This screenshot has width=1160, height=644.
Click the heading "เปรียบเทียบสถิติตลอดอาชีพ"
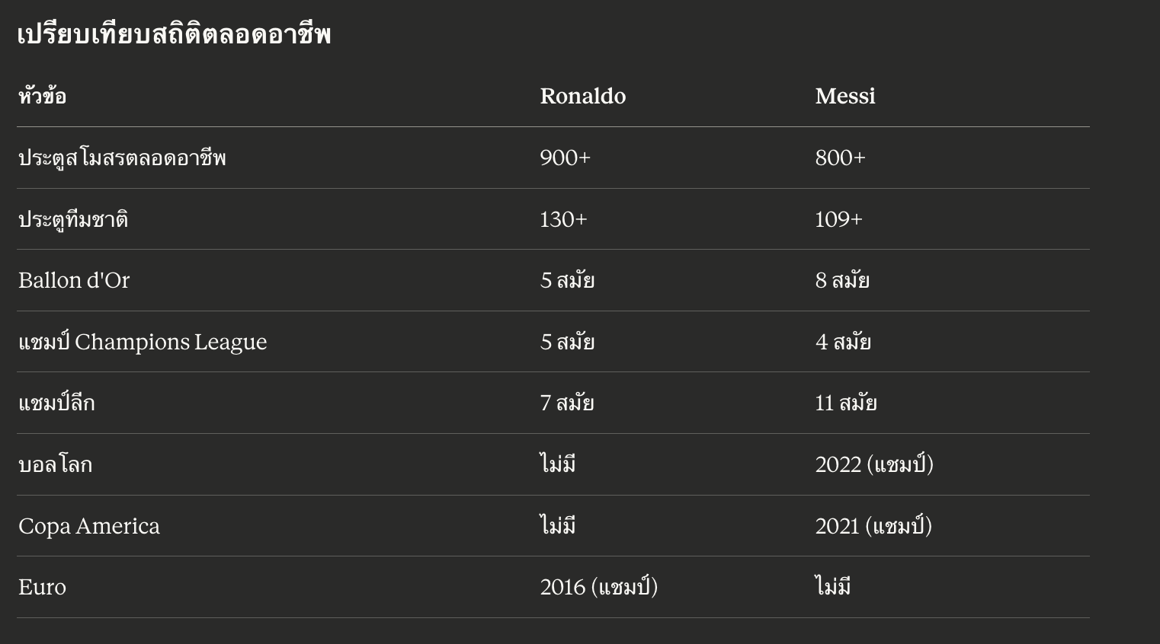coord(174,35)
